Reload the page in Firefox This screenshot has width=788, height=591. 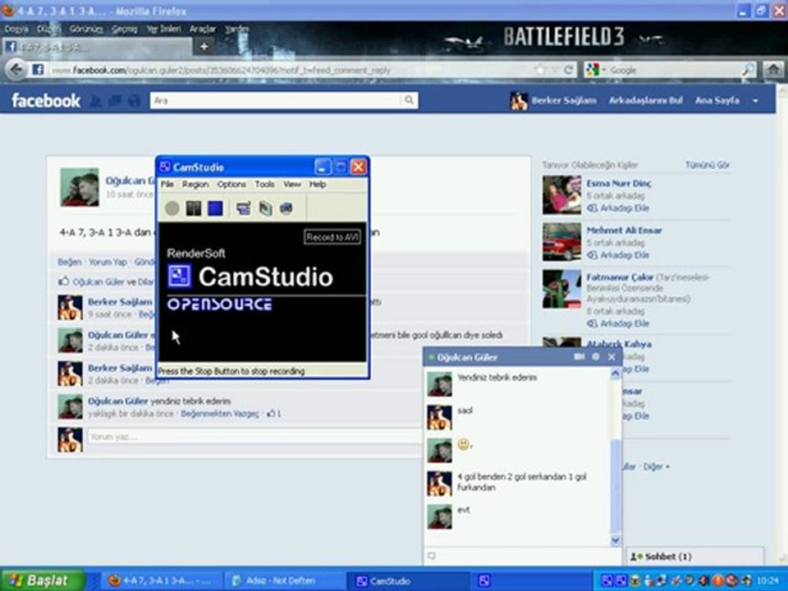[x=568, y=70]
